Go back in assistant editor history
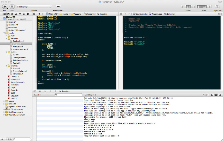This screenshot has height=141, width=223. pyautogui.click(x=125, y=14)
